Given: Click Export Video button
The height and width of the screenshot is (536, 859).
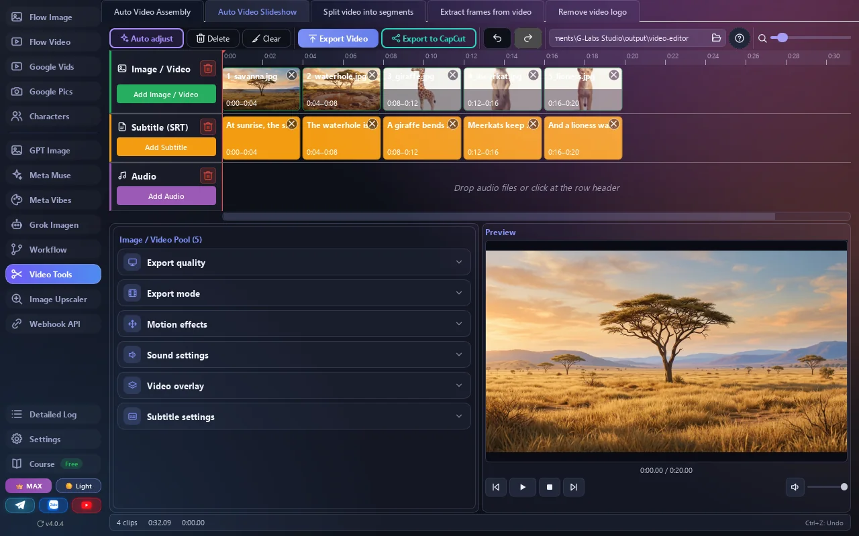Looking at the screenshot, I should [x=338, y=38].
